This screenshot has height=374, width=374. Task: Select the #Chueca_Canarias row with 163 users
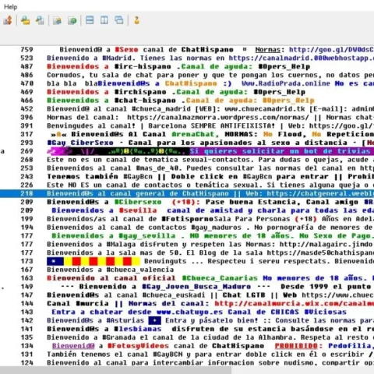187,278
